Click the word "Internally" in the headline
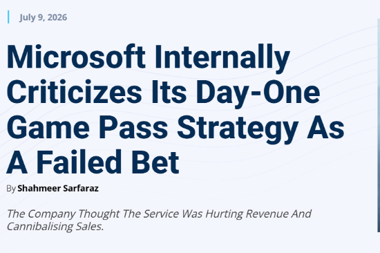380x253 pixels. tap(222, 59)
